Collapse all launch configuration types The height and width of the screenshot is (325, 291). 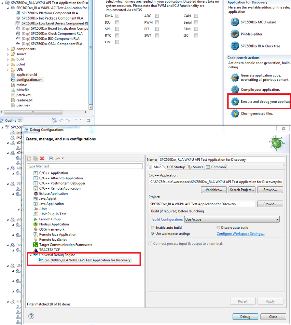51,158
